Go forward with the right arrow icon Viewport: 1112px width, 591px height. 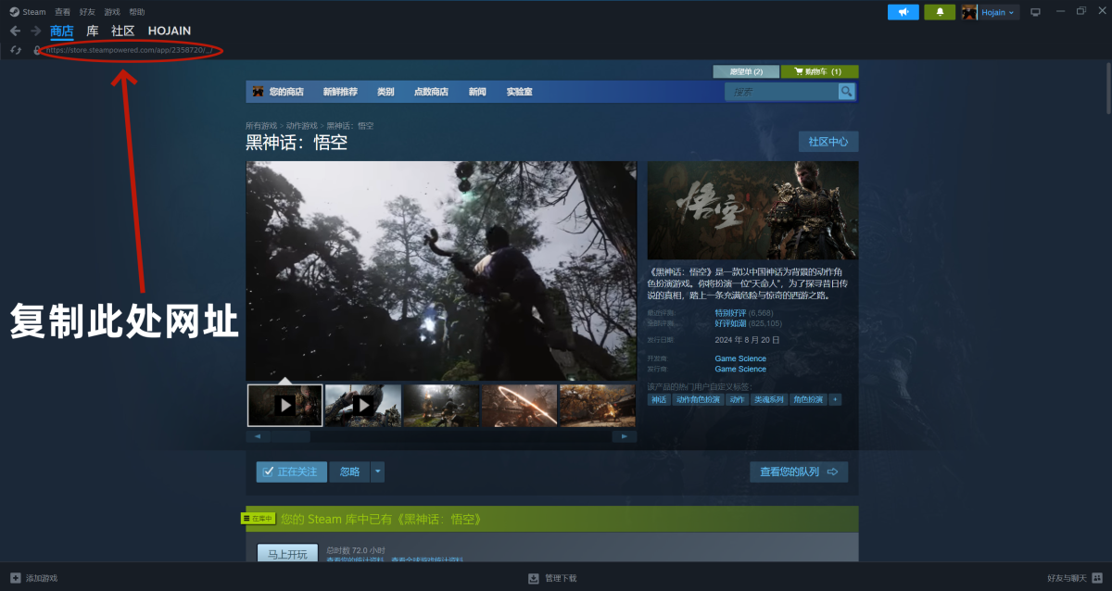point(35,31)
